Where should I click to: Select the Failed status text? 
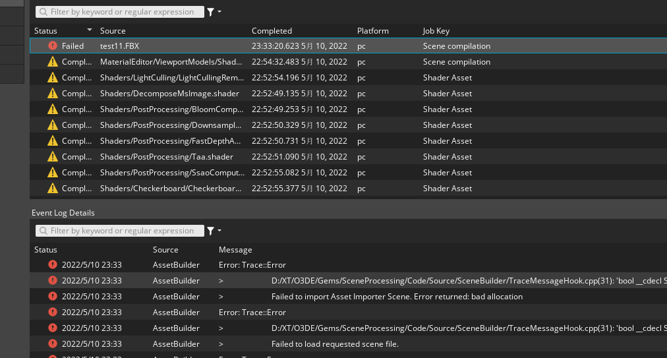pos(72,45)
